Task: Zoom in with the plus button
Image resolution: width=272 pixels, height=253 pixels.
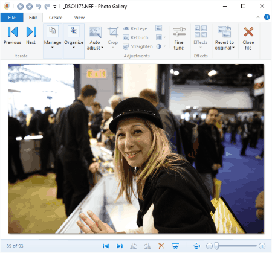Action: click(262, 246)
